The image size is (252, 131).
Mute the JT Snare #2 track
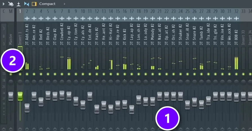[x=195, y=74]
